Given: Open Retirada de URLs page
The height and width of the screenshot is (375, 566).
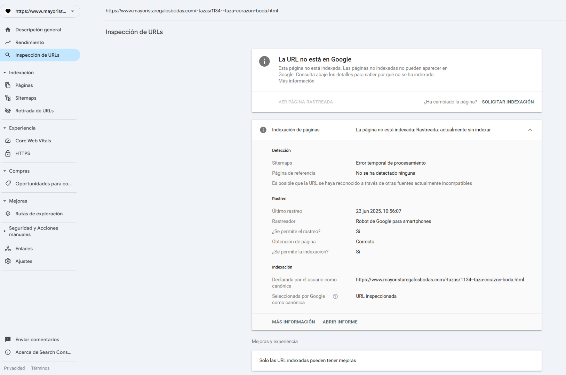Looking at the screenshot, I should coord(40,111).
